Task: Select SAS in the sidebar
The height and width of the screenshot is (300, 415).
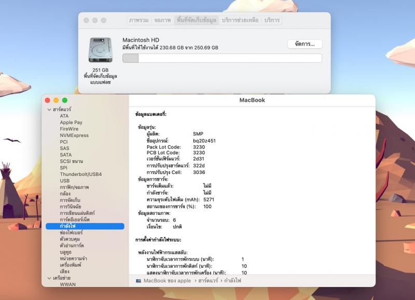Action: pyautogui.click(x=64, y=148)
